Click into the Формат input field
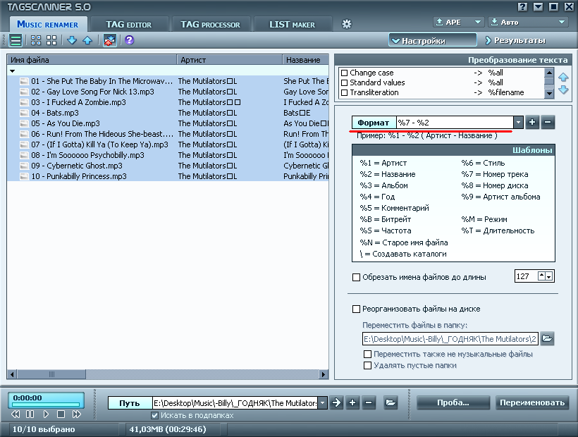The width and height of the screenshot is (578, 437). [x=455, y=123]
